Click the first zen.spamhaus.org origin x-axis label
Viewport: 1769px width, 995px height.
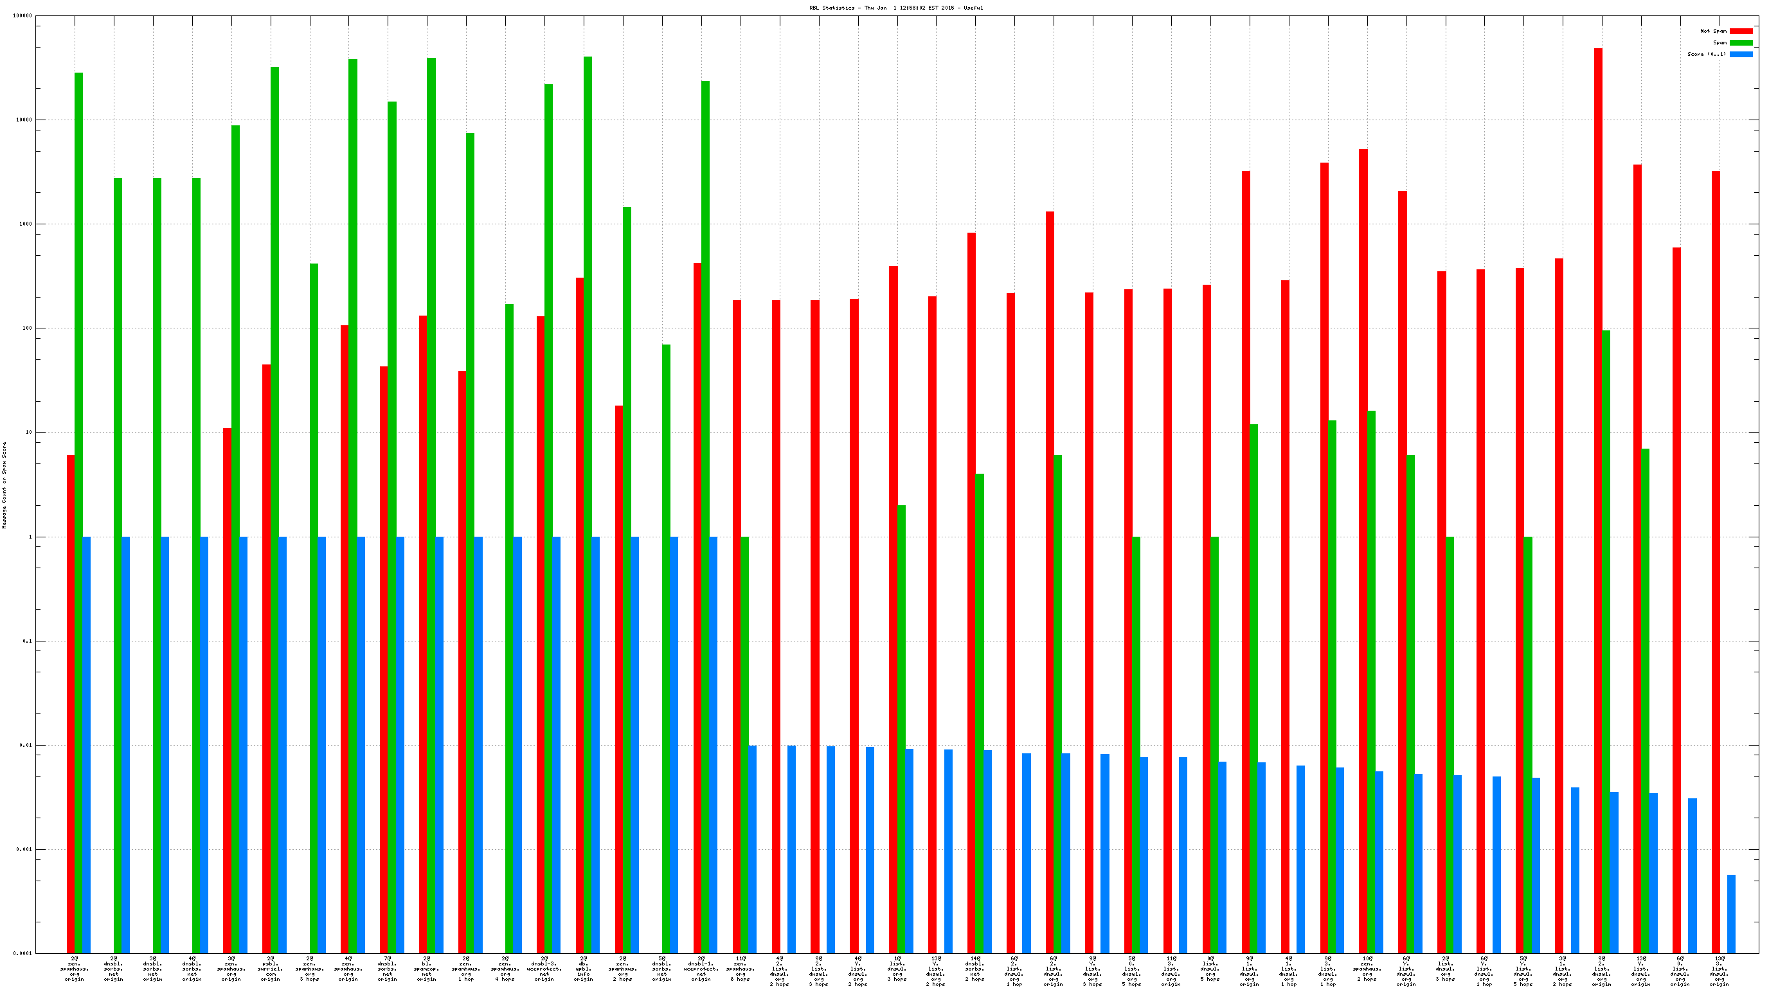(74, 968)
